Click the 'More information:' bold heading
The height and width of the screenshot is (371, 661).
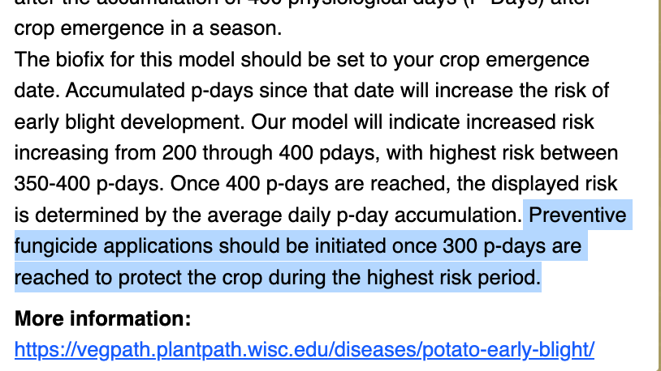(103, 318)
